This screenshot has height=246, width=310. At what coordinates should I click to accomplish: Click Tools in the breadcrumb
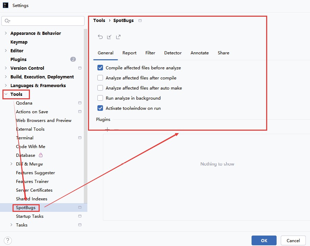tap(99, 21)
